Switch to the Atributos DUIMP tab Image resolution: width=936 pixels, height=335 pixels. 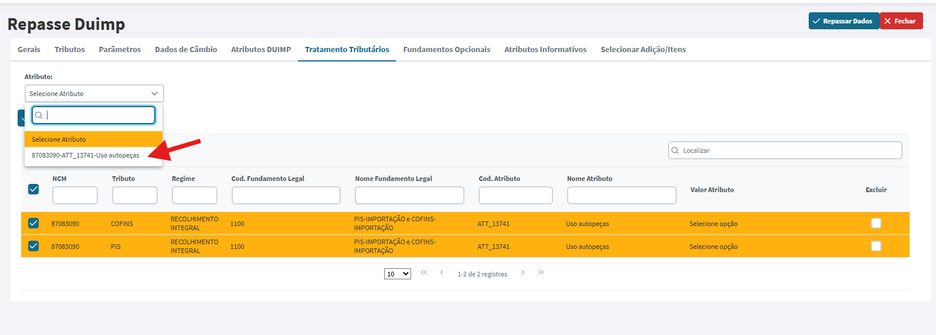(x=261, y=50)
